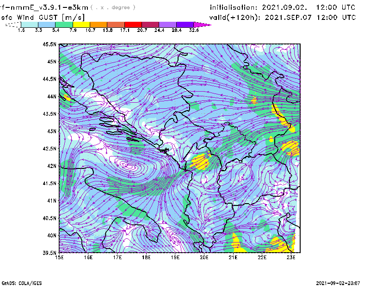Click the '16E' longitude label
The height and width of the screenshot is (286, 370).
[88, 257]
